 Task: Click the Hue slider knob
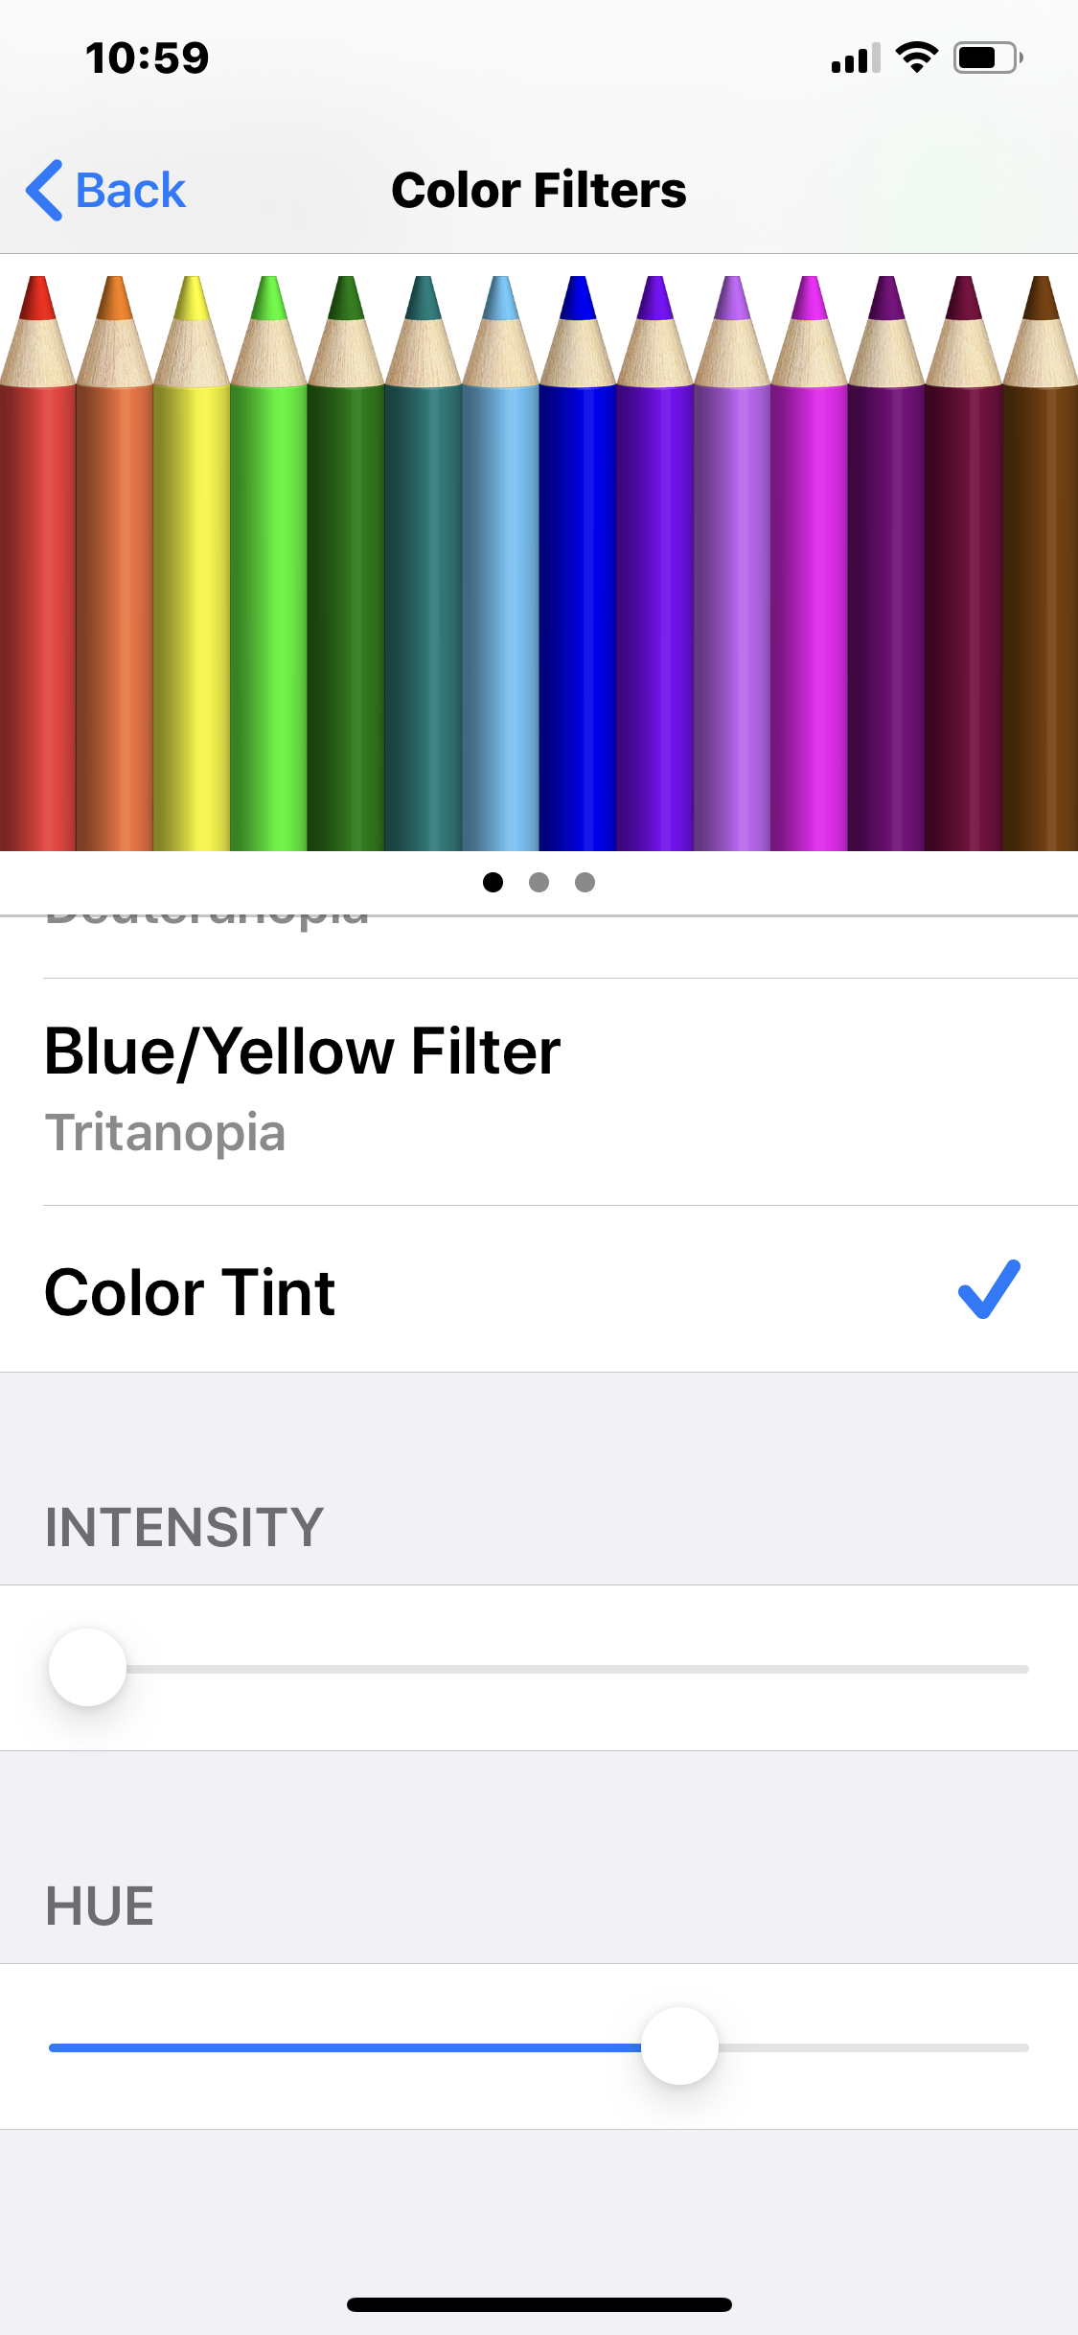679,2046
